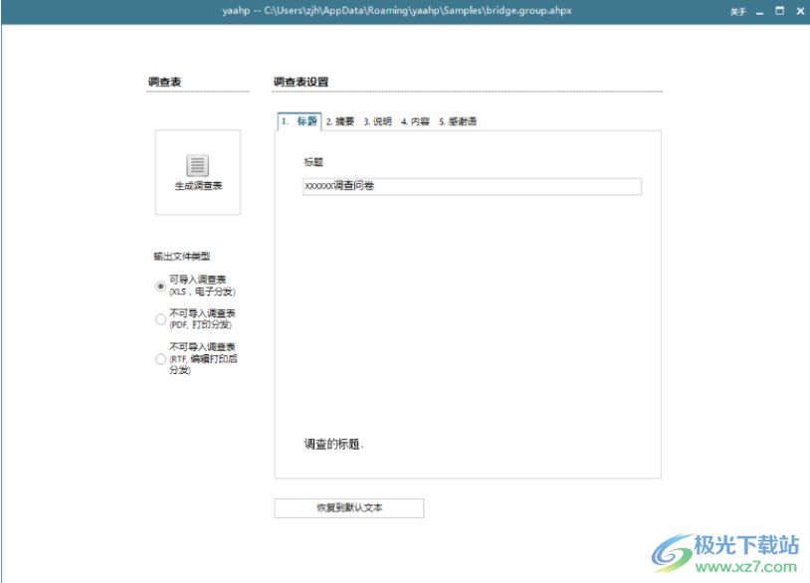Choose 不可导入调查表 (RTF) radio option
Viewport: 810px width, 583px height.
160,359
